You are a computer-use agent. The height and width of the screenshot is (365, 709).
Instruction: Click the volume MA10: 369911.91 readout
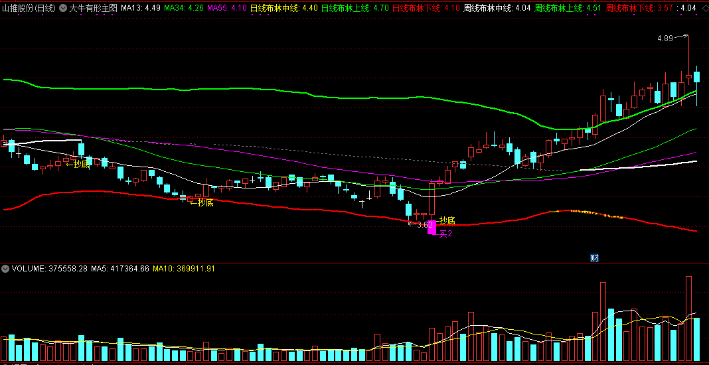tap(184, 269)
